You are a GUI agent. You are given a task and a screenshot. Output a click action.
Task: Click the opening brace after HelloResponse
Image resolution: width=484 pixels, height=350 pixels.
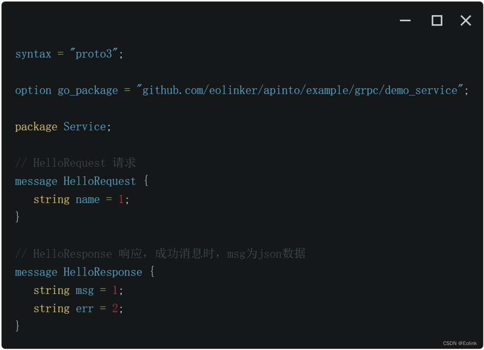[x=152, y=271]
